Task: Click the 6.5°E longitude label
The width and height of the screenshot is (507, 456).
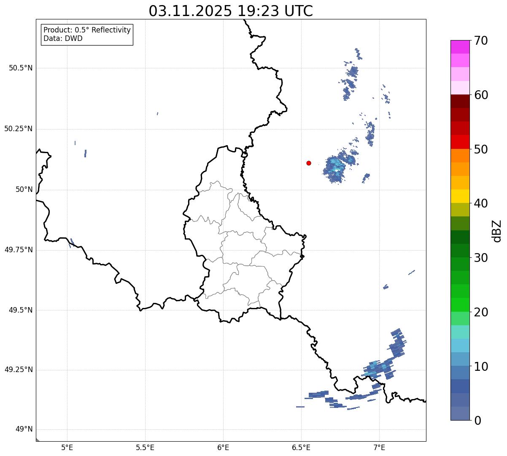Action: (301, 447)
